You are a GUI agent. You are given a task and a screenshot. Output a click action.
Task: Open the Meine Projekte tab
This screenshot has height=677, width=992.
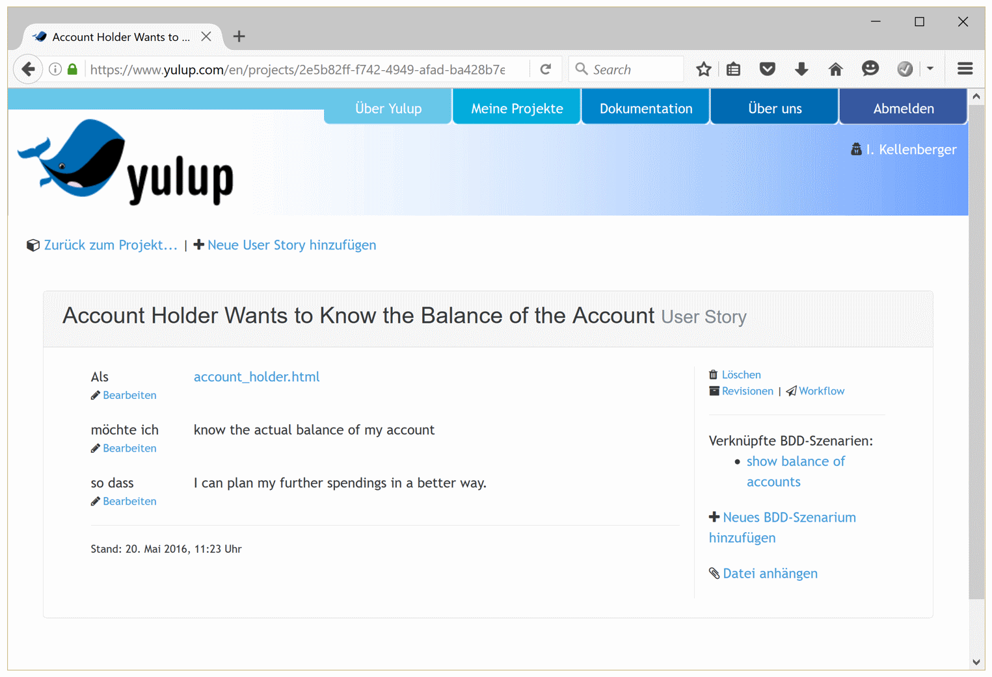pos(517,108)
